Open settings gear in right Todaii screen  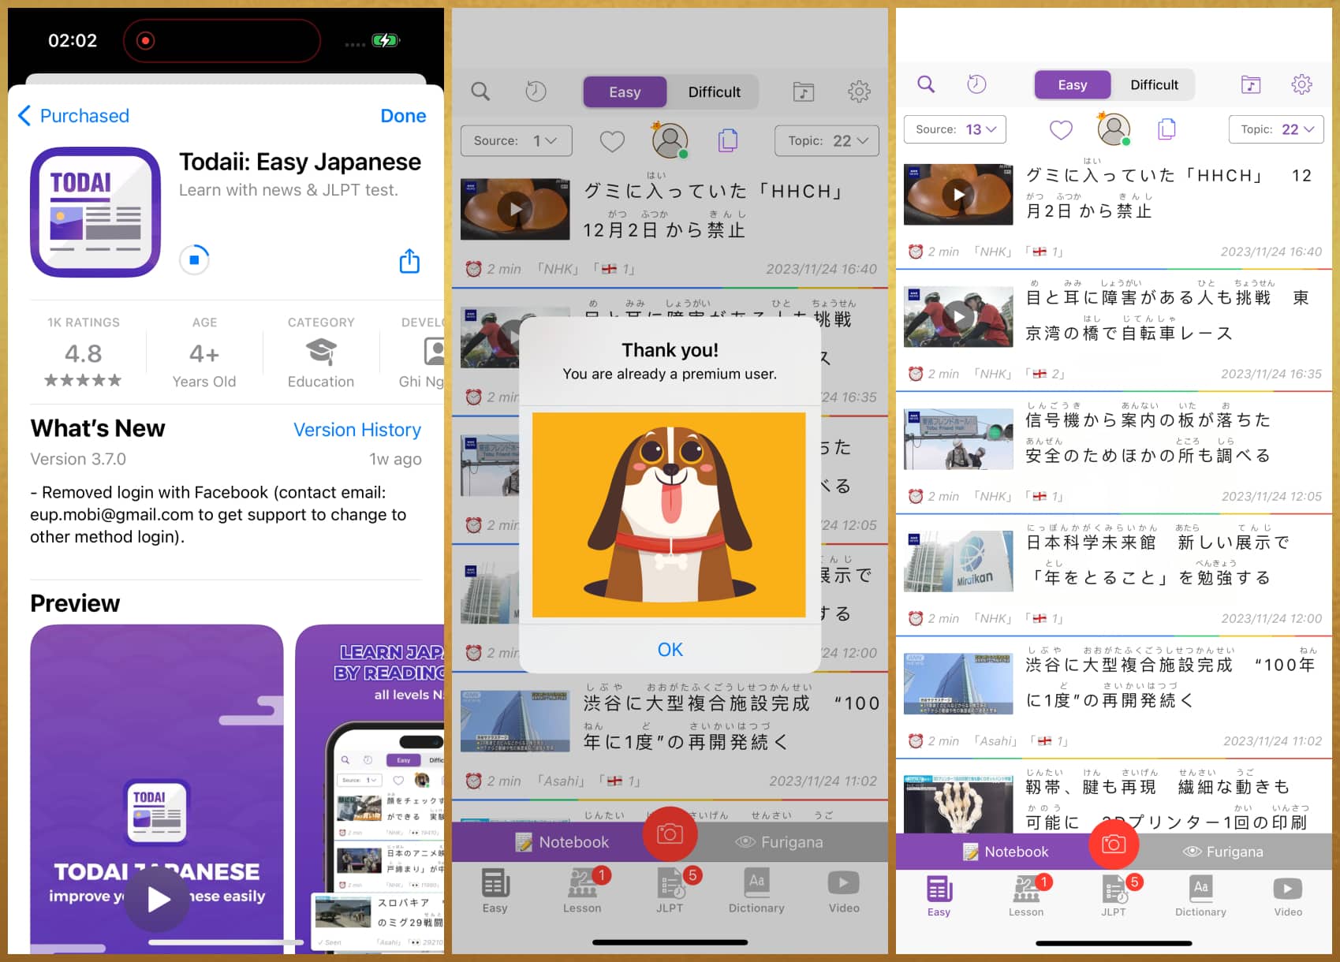tap(1301, 84)
